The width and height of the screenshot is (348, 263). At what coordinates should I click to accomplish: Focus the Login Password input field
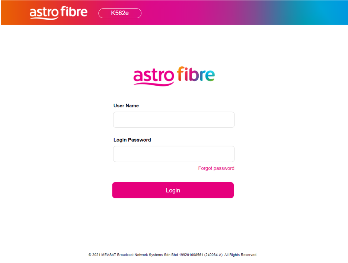click(174, 154)
